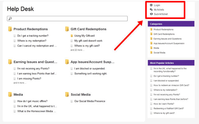Click folder icon beside main Media heading
This screenshot has height=124, width=199.
(10, 94)
